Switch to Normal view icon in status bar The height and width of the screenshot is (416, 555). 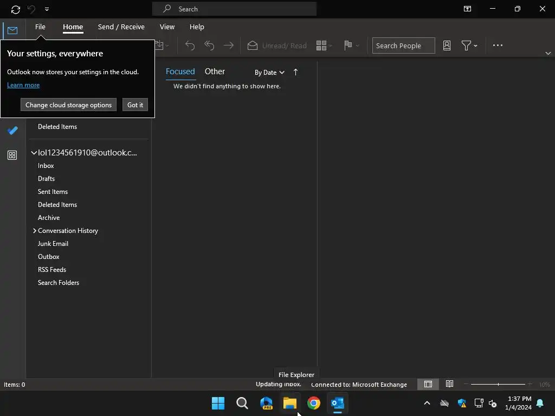point(428,384)
